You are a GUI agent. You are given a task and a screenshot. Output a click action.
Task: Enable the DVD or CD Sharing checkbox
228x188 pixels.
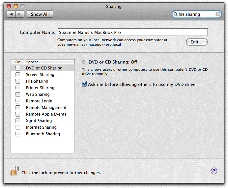(18, 68)
